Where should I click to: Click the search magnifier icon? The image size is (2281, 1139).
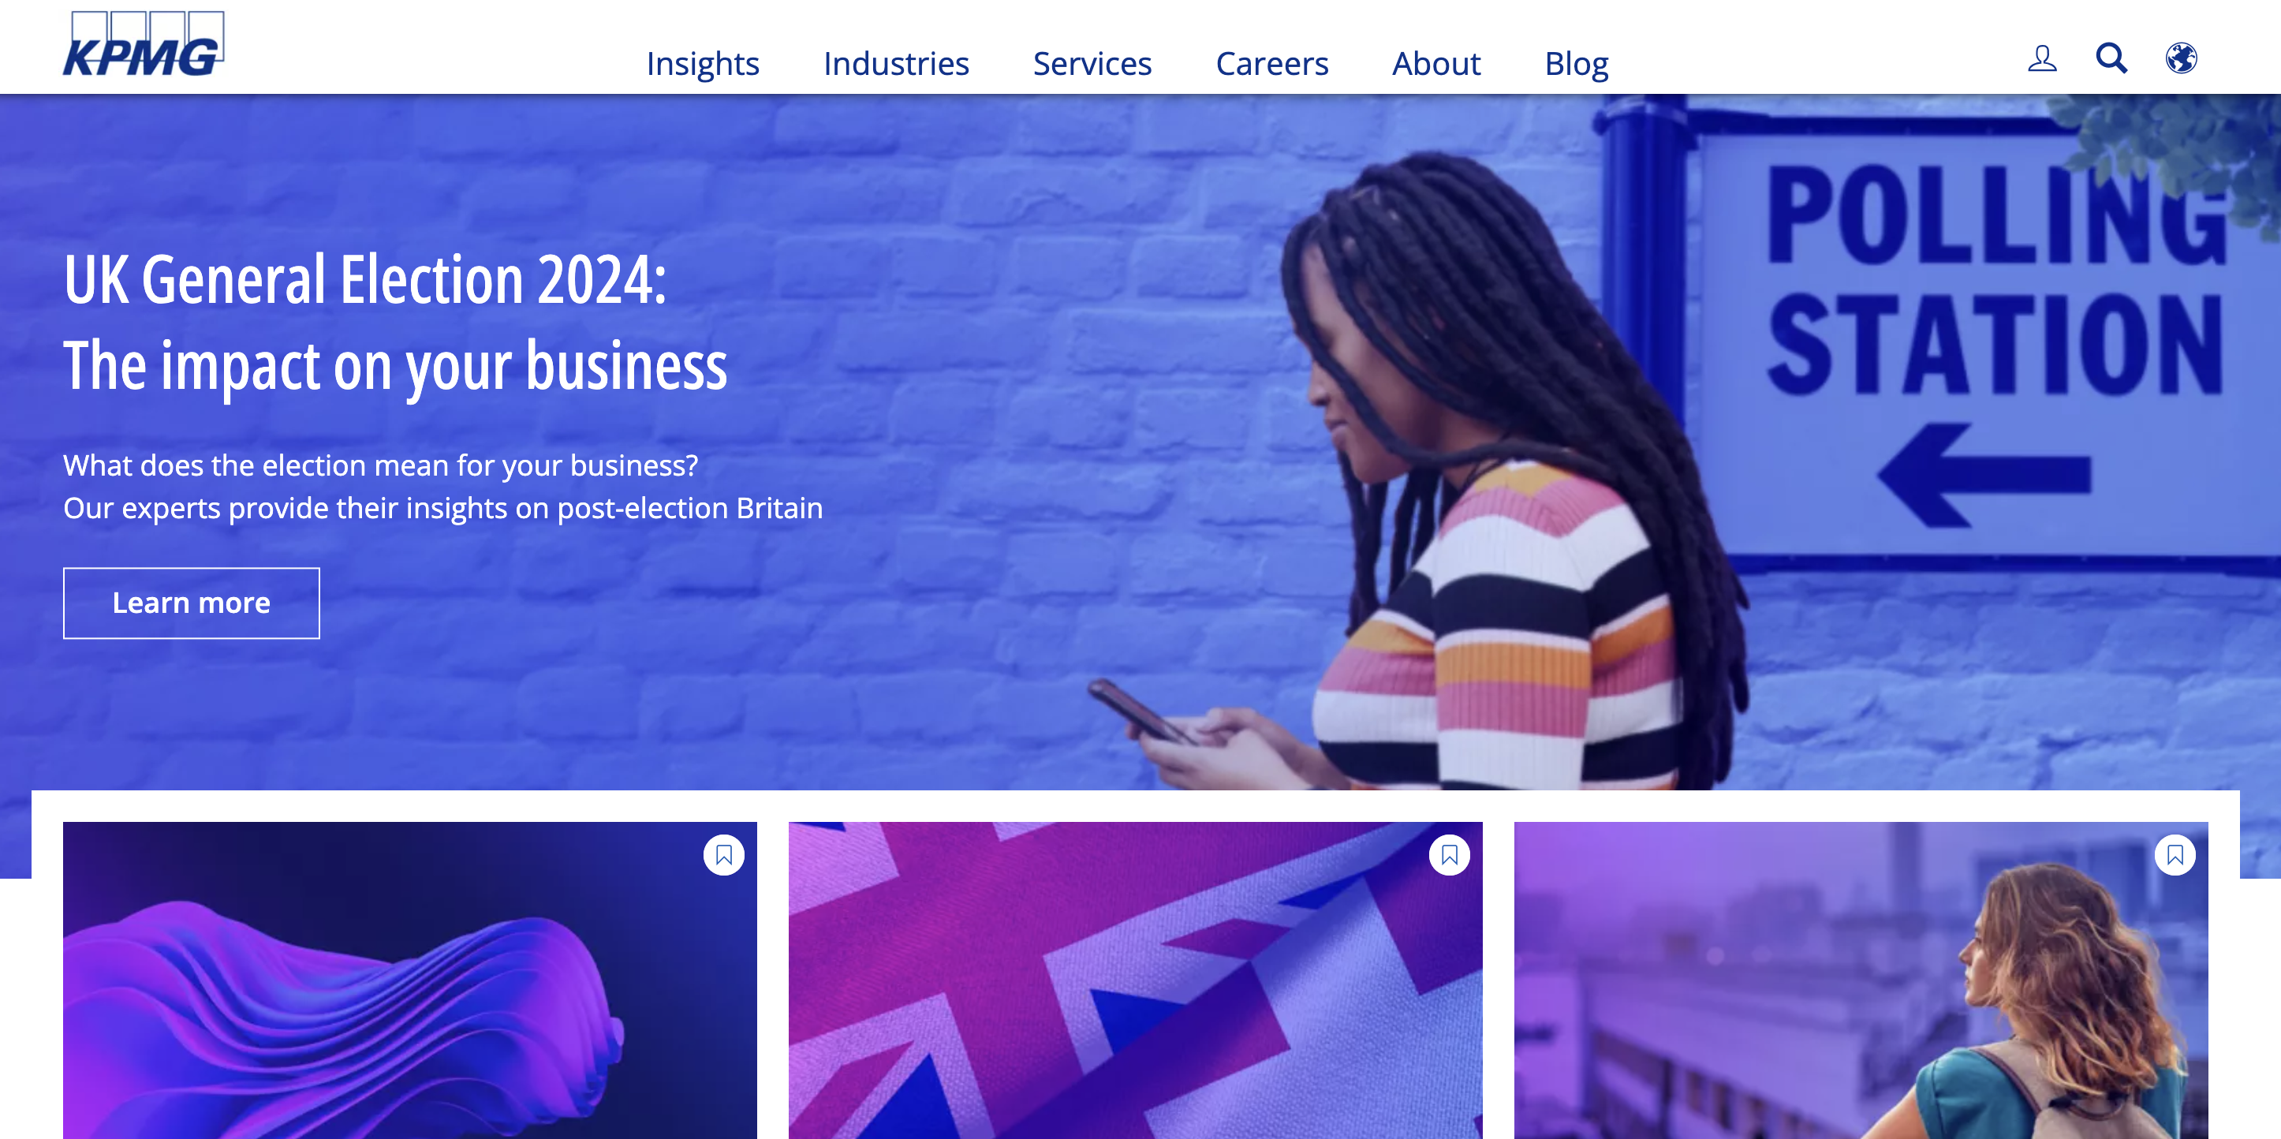[2111, 58]
